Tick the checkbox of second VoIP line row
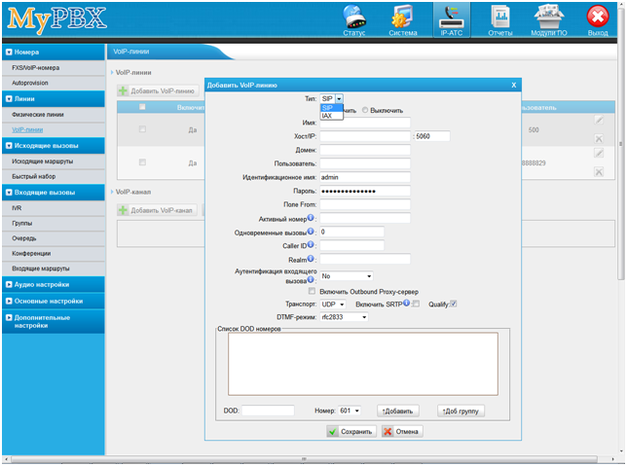Viewport: 627px width, 466px height. 142,162
